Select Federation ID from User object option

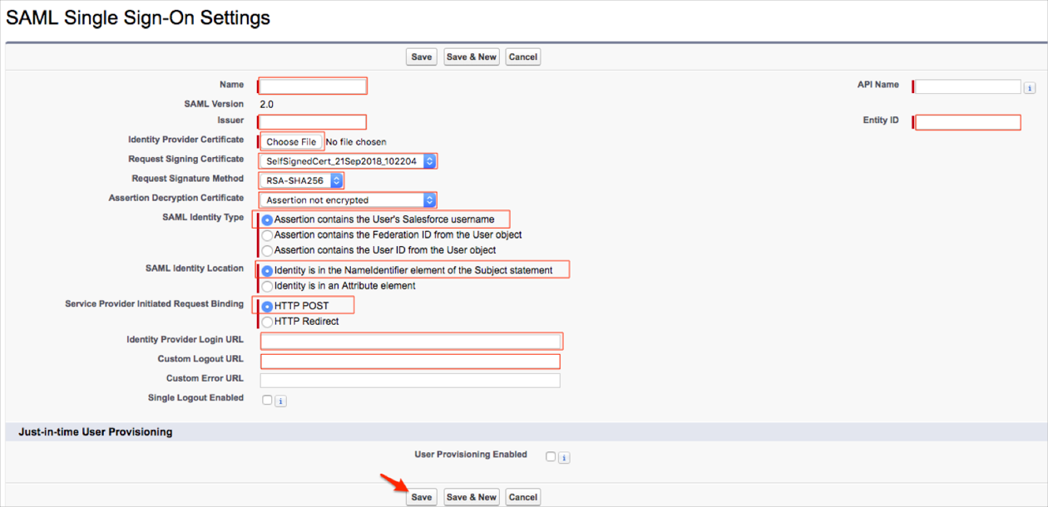pyautogui.click(x=267, y=235)
